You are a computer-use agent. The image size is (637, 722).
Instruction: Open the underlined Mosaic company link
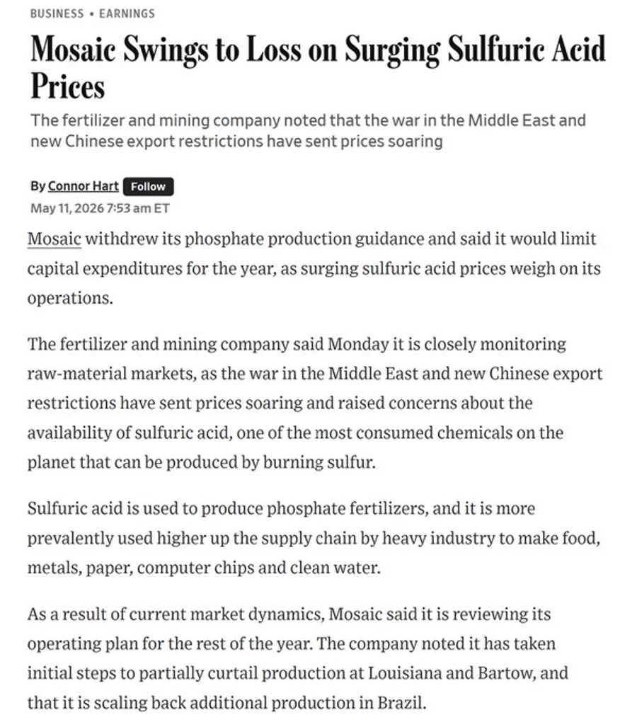[x=54, y=239]
